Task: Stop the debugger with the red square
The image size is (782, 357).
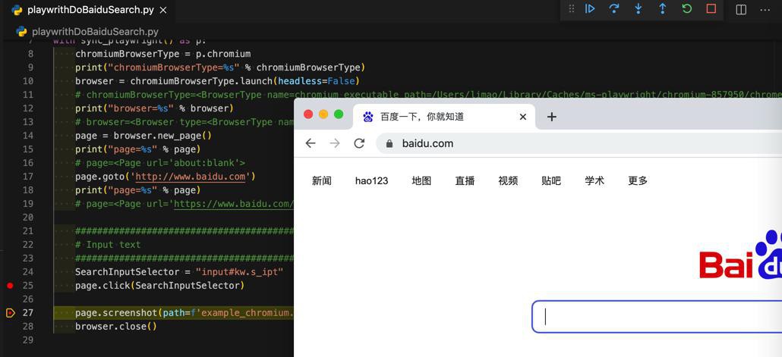Action: coord(711,9)
